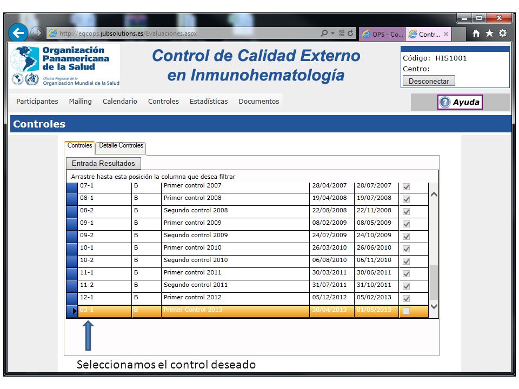Toggle checkbox for Segundo control 2009

click(406, 236)
